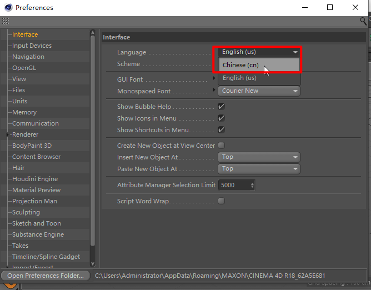Choose English (us) option in language list
This screenshot has width=371, height=290.
239,78
